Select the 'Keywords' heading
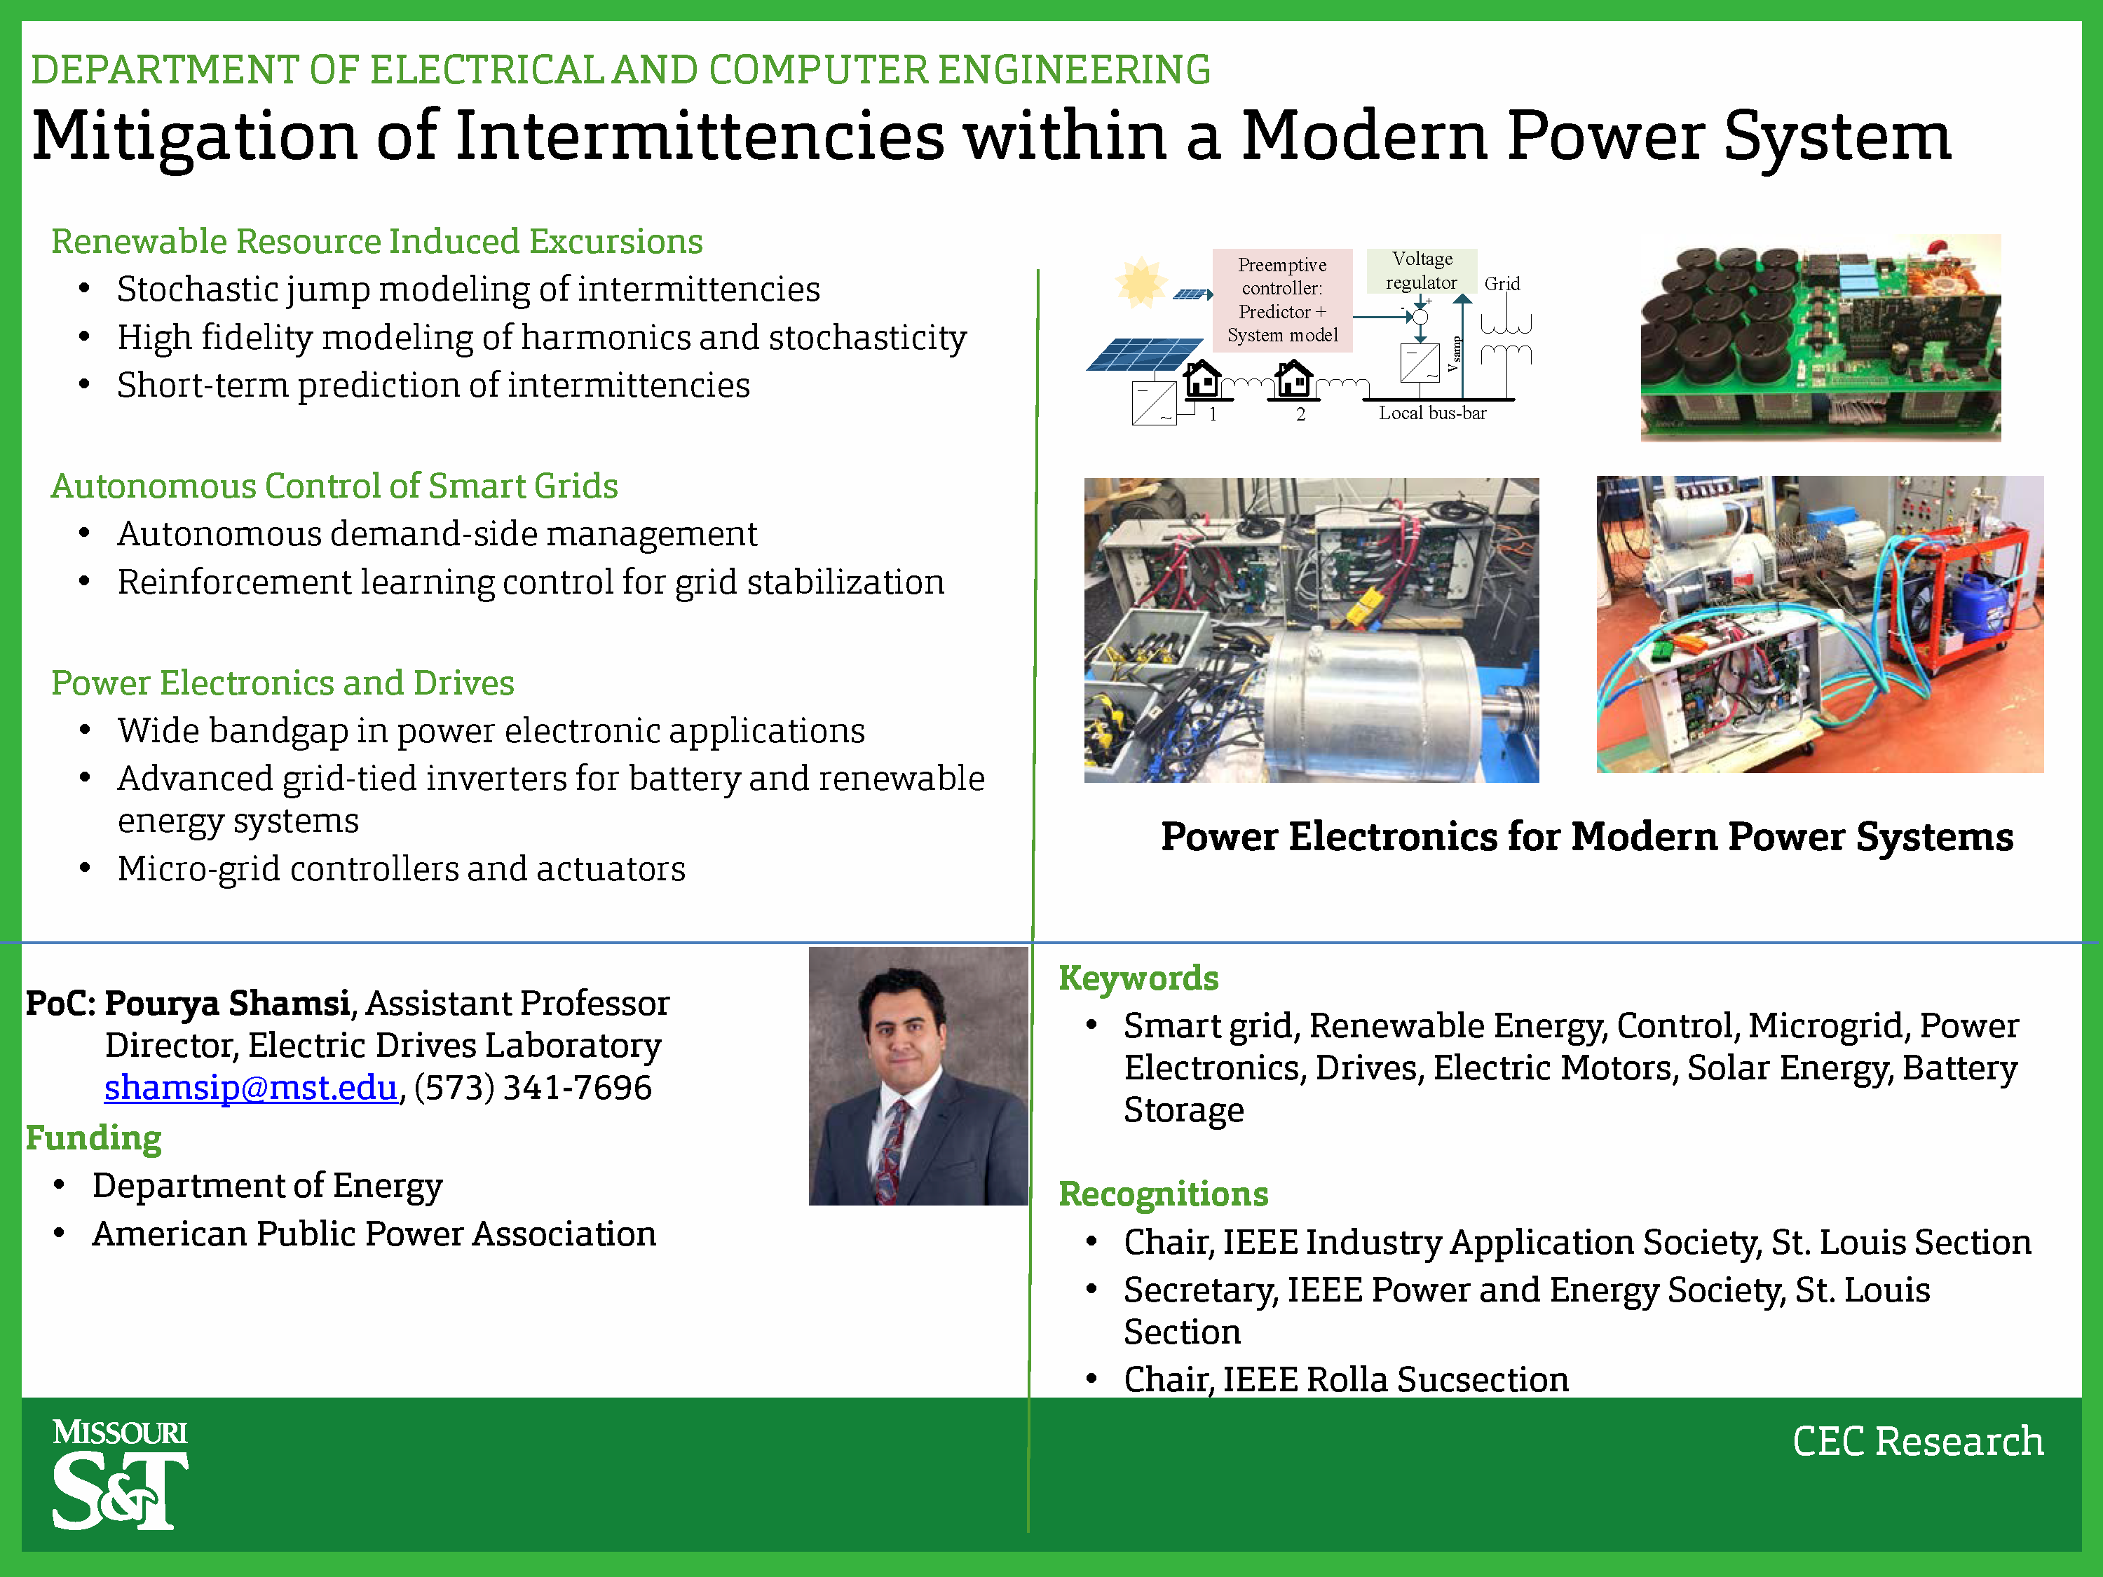This screenshot has height=1577, width=2103. click(1138, 978)
